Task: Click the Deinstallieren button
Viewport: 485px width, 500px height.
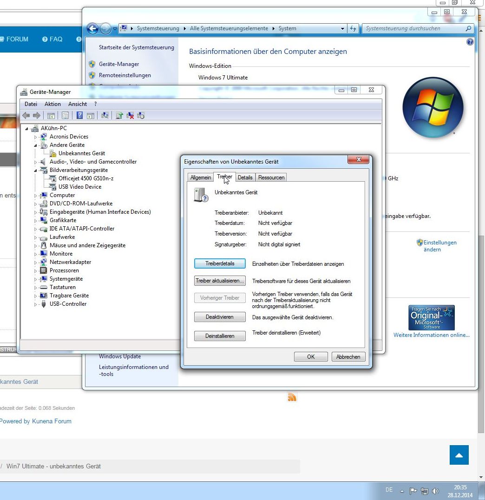Action: tap(220, 336)
